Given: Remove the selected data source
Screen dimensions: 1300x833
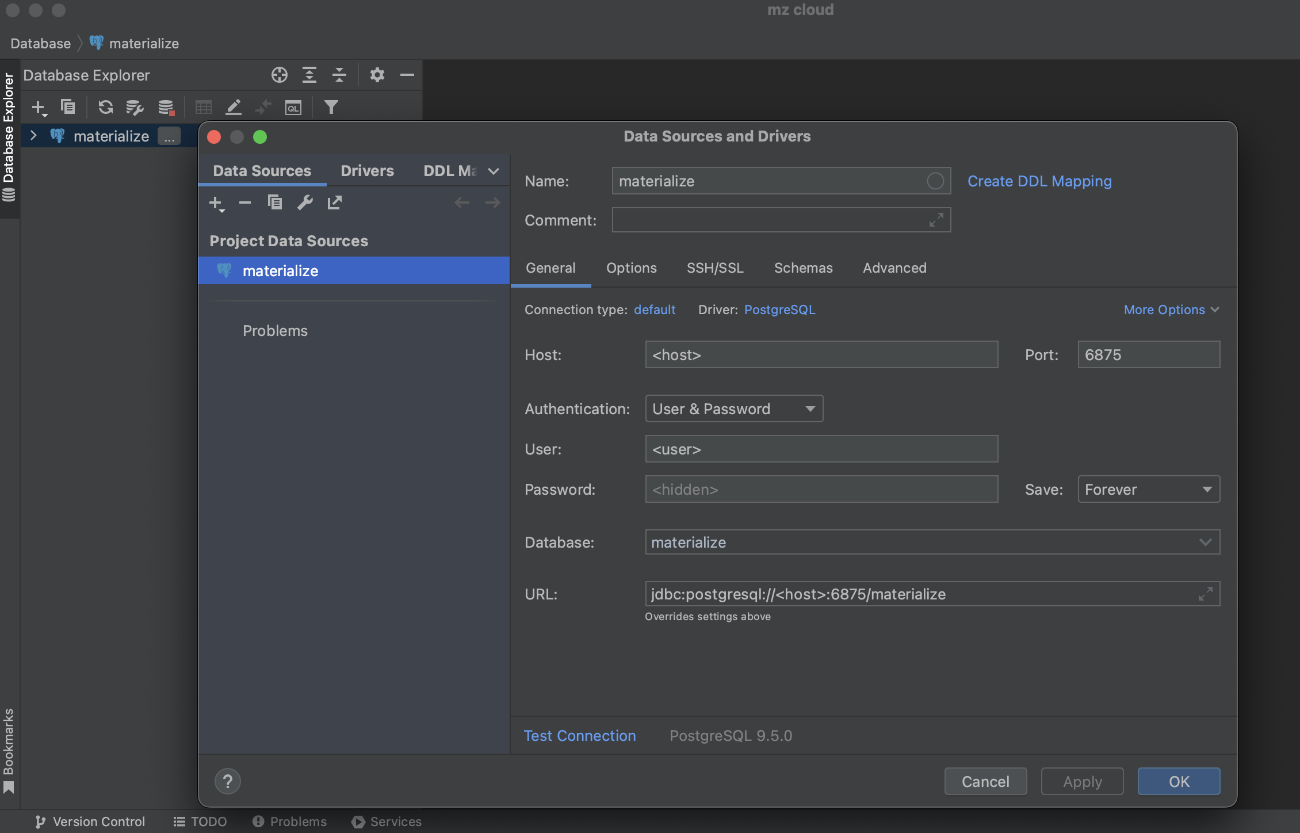Looking at the screenshot, I should tap(245, 202).
